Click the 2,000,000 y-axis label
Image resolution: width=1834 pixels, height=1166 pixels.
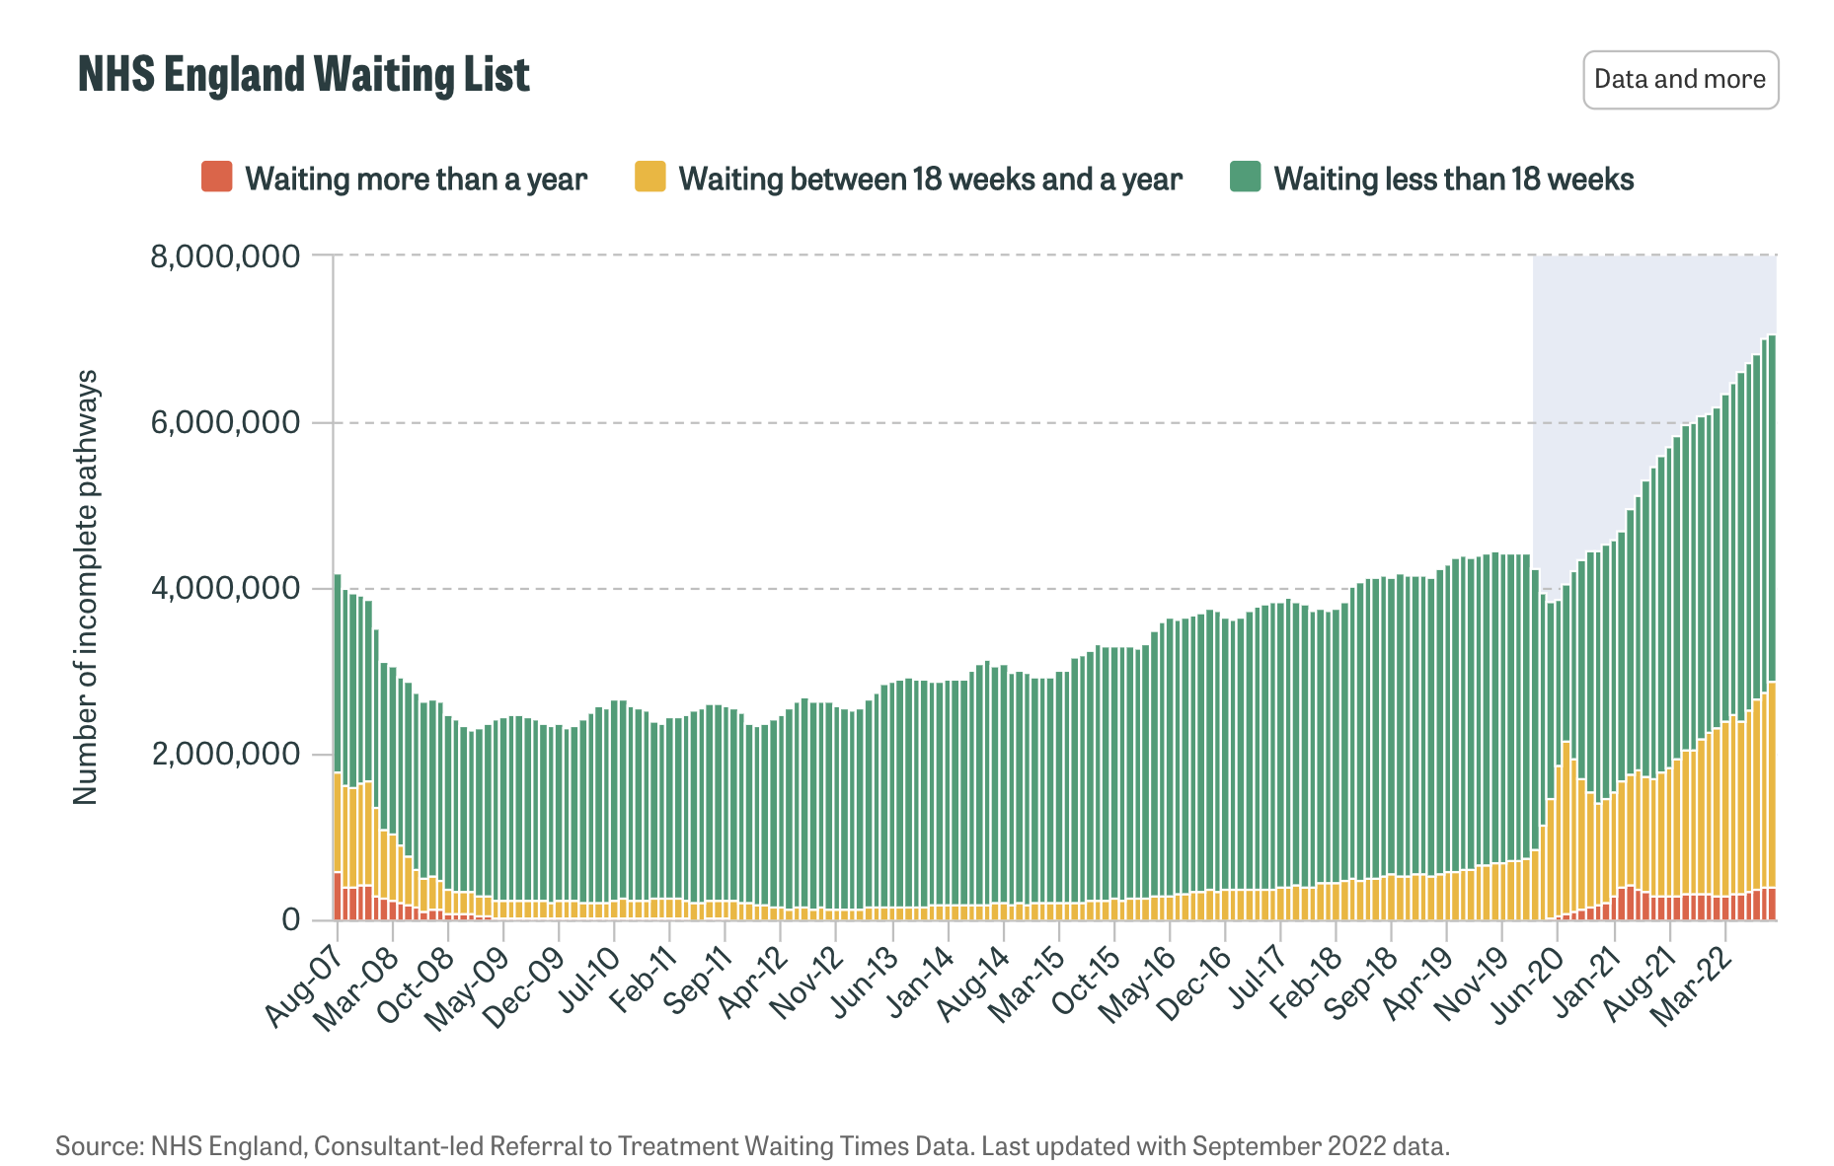click(225, 755)
